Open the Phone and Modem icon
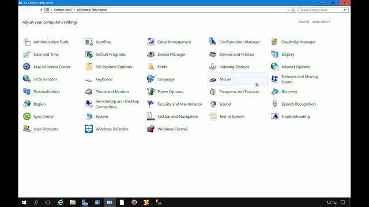This screenshot has width=369, height=207. click(89, 91)
